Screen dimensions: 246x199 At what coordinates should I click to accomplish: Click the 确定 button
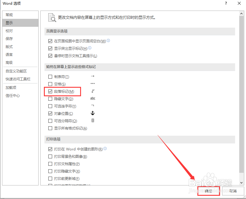208,191
